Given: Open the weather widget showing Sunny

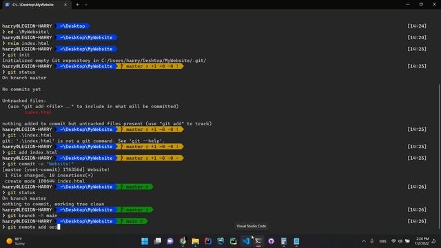Looking at the screenshot, I should point(16,241).
